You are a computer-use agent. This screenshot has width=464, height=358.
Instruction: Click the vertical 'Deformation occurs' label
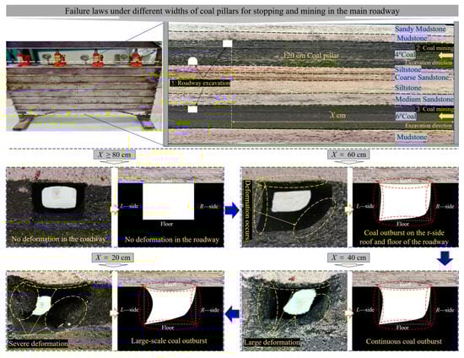[246, 210]
